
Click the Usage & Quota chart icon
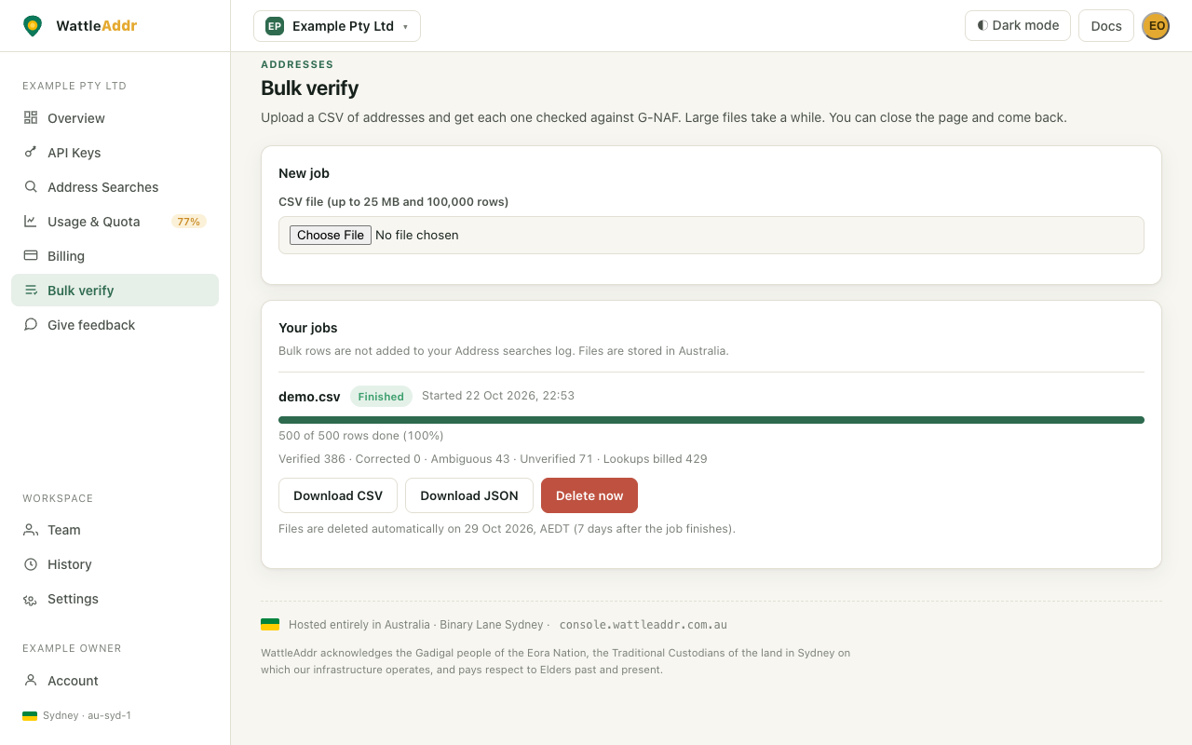click(31, 221)
